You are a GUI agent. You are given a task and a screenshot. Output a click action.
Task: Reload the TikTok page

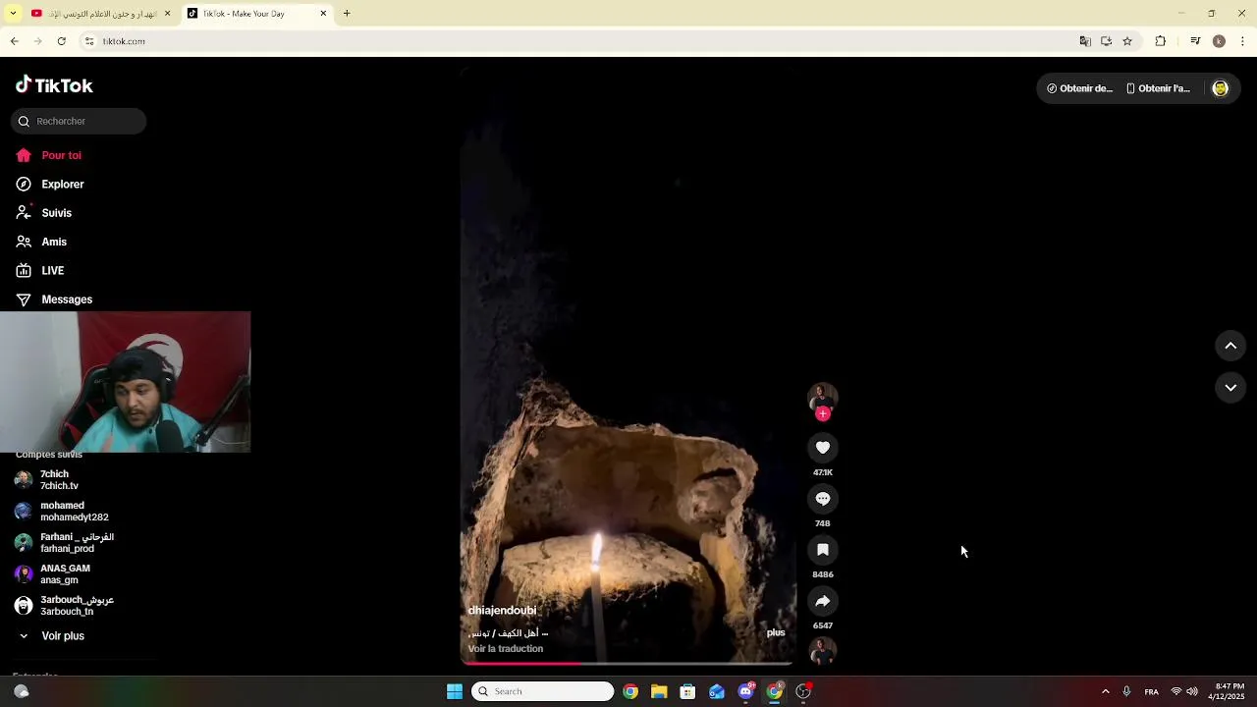(x=61, y=41)
